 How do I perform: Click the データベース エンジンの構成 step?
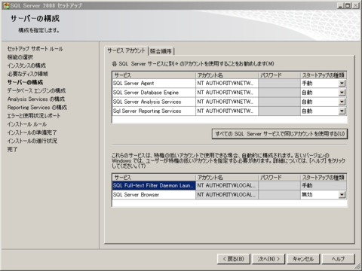(36, 90)
